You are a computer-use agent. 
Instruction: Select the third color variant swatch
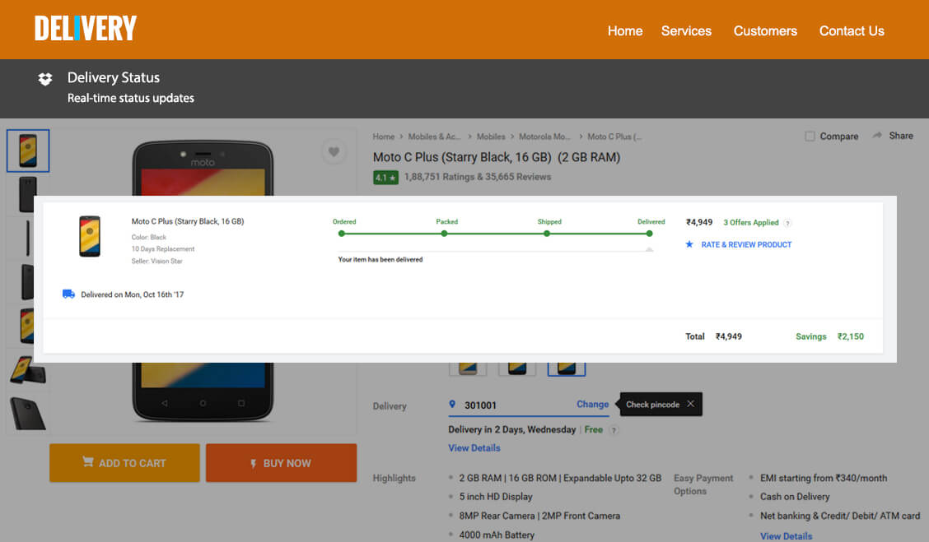coord(567,368)
